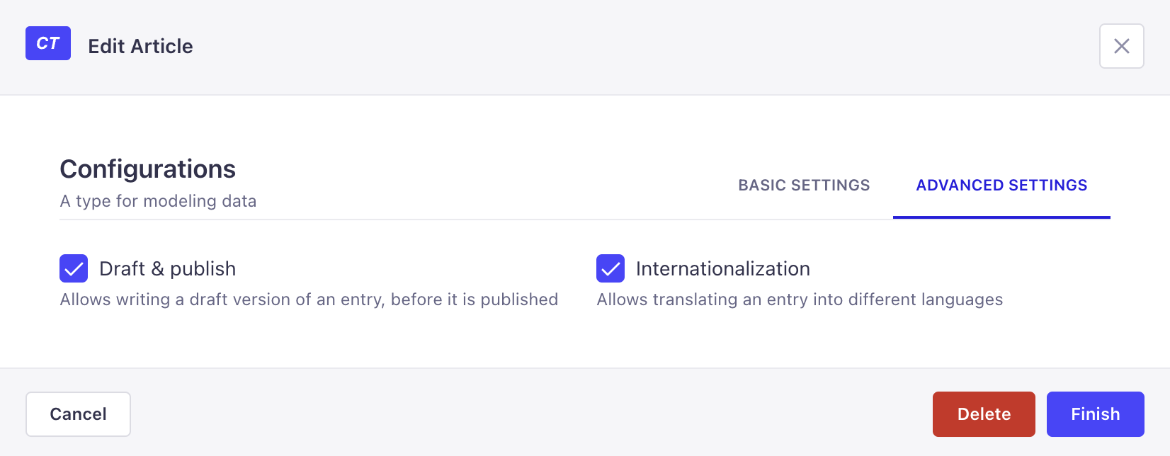This screenshot has height=456, width=1170.
Task: Click the Internationalization label text
Action: (723, 268)
